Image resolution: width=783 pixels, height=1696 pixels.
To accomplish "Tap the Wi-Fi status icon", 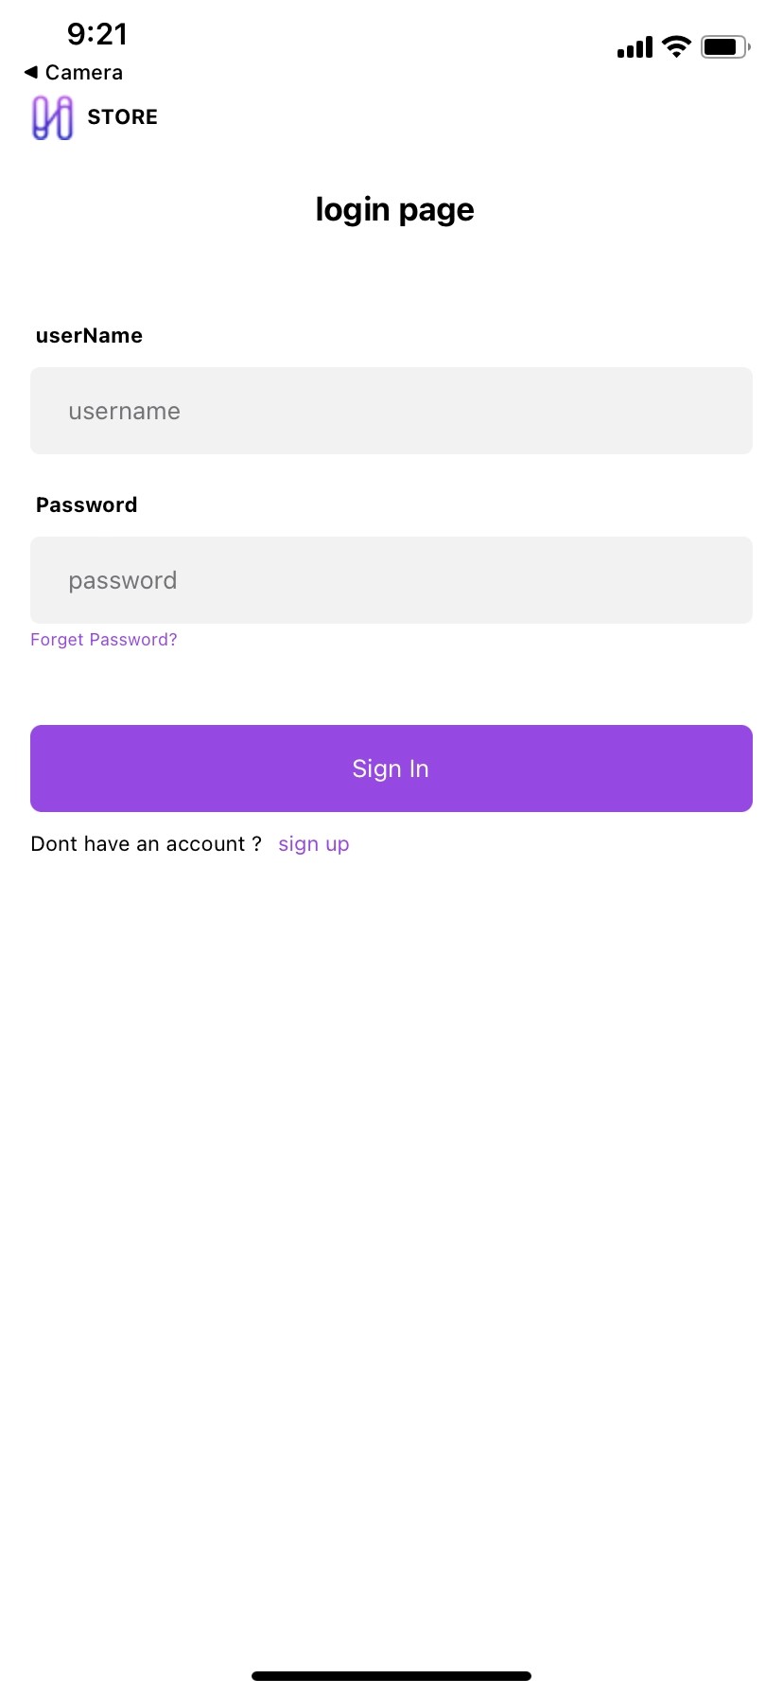I will [676, 46].
